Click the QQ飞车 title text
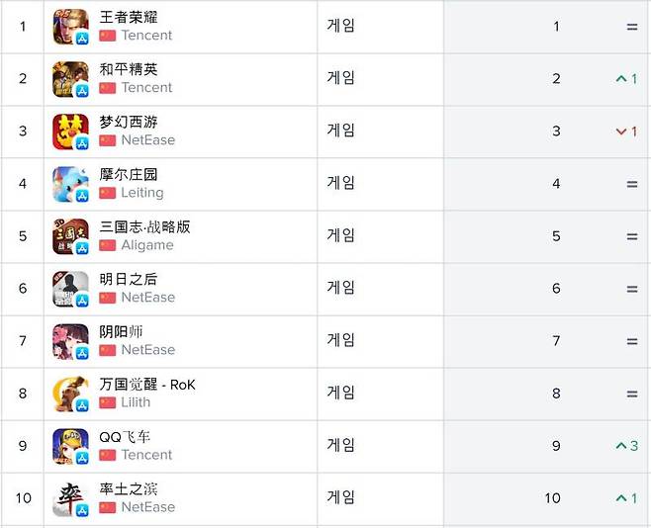 point(125,437)
